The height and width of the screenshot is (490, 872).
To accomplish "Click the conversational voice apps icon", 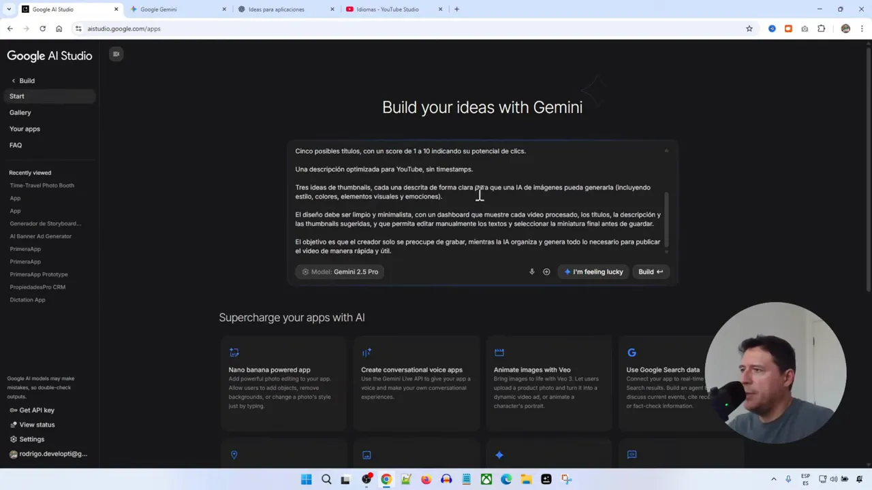I will [x=367, y=352].
